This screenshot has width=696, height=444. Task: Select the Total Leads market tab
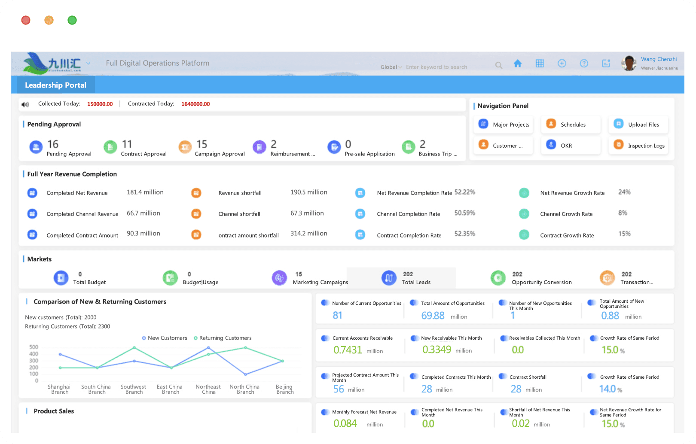(401, 278)
